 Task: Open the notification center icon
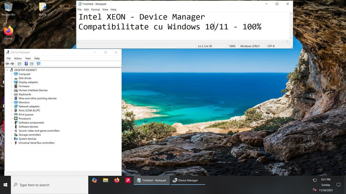338,185
